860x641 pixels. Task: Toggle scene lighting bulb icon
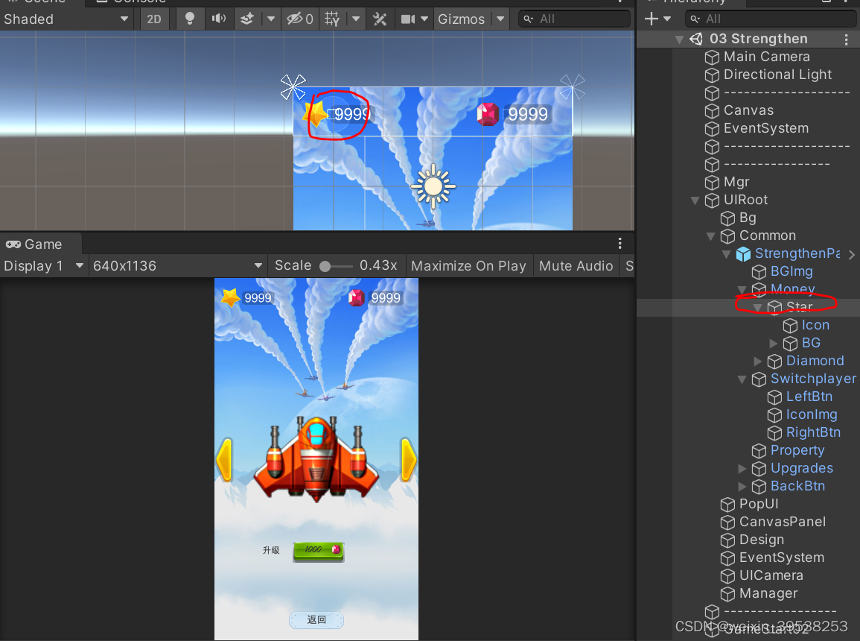190,19
